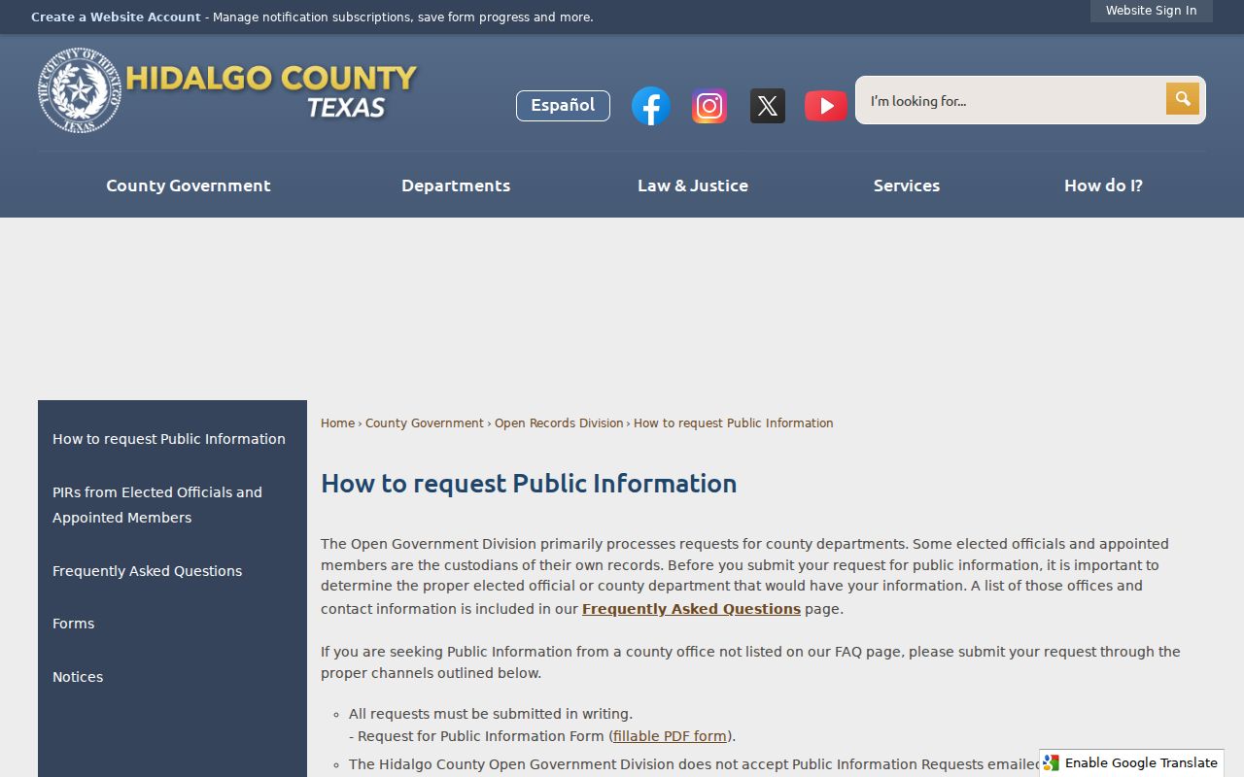Click the page heading How to request Public Information
The image size is (1244, 777).
[529, 484]
